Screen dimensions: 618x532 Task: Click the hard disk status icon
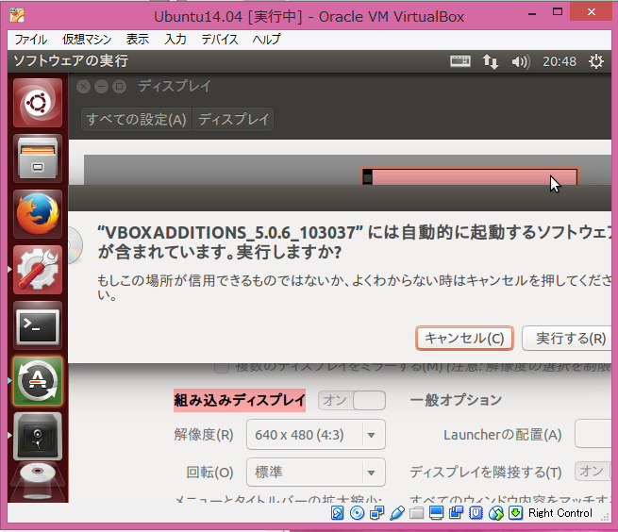[338, 513]
